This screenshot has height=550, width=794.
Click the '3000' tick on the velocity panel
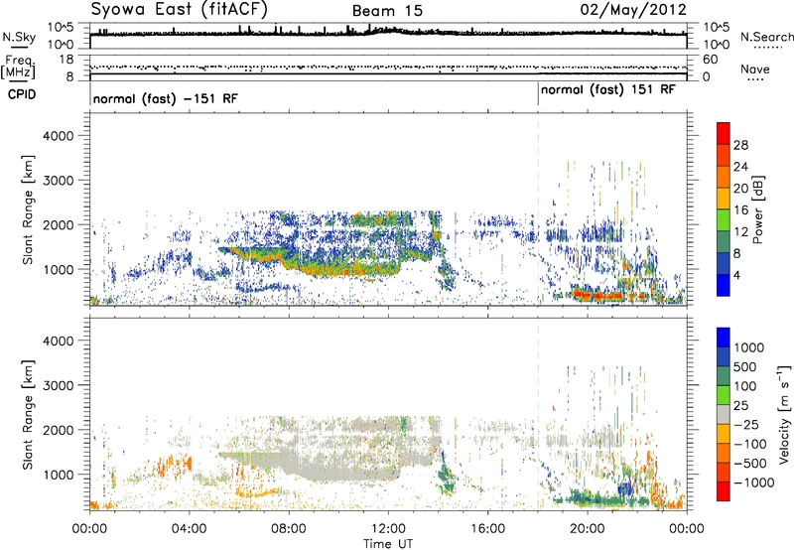point(58,385)
